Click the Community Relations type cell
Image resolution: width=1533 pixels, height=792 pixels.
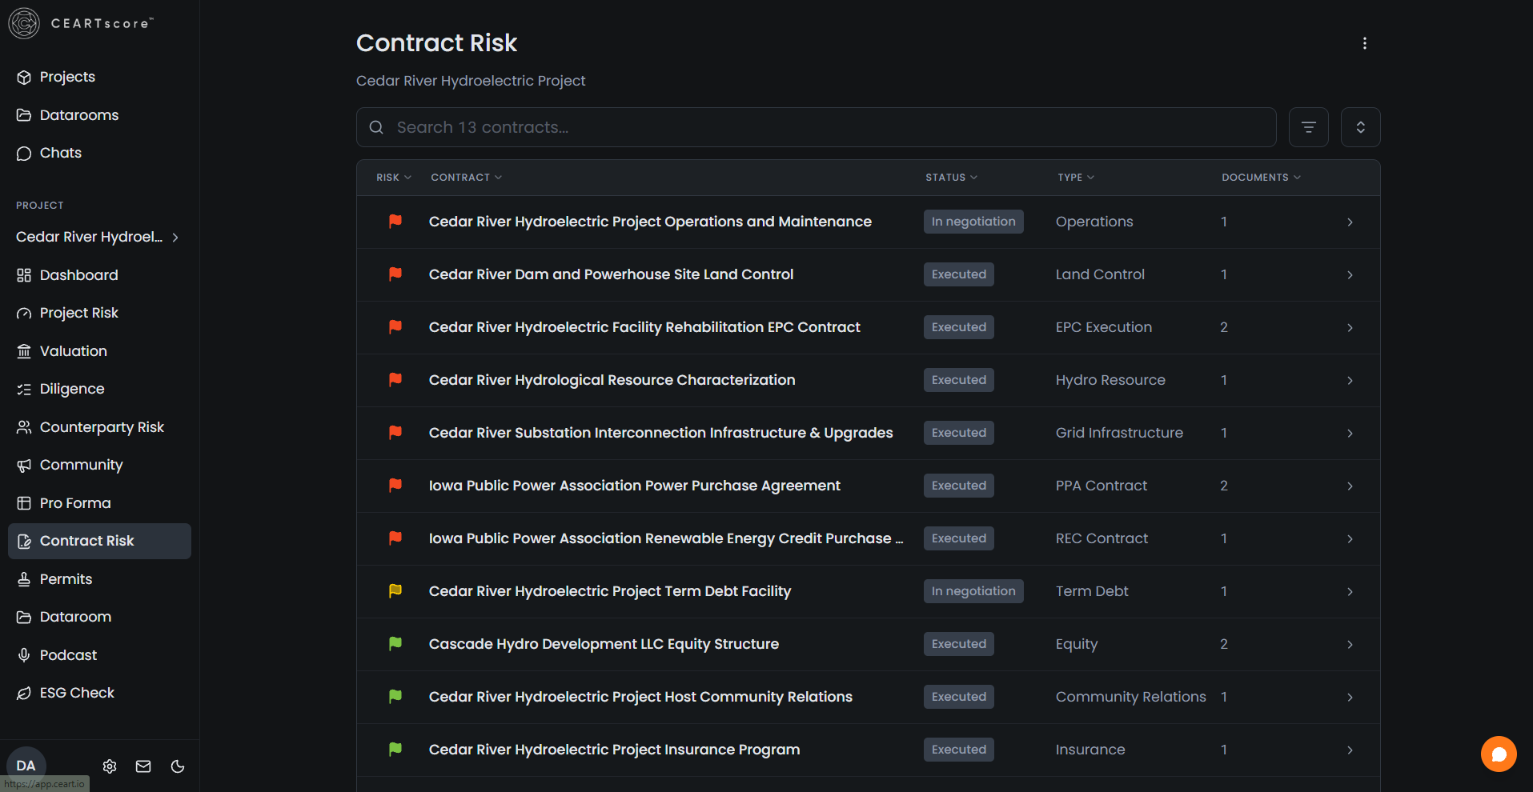(1131, 697)
